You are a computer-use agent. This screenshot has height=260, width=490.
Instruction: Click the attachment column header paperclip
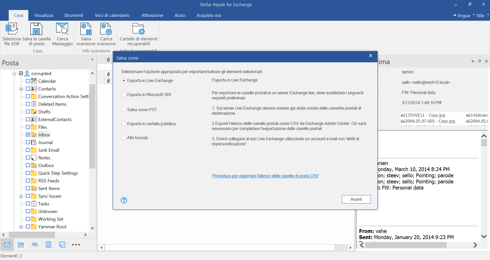tap(108, 60)
